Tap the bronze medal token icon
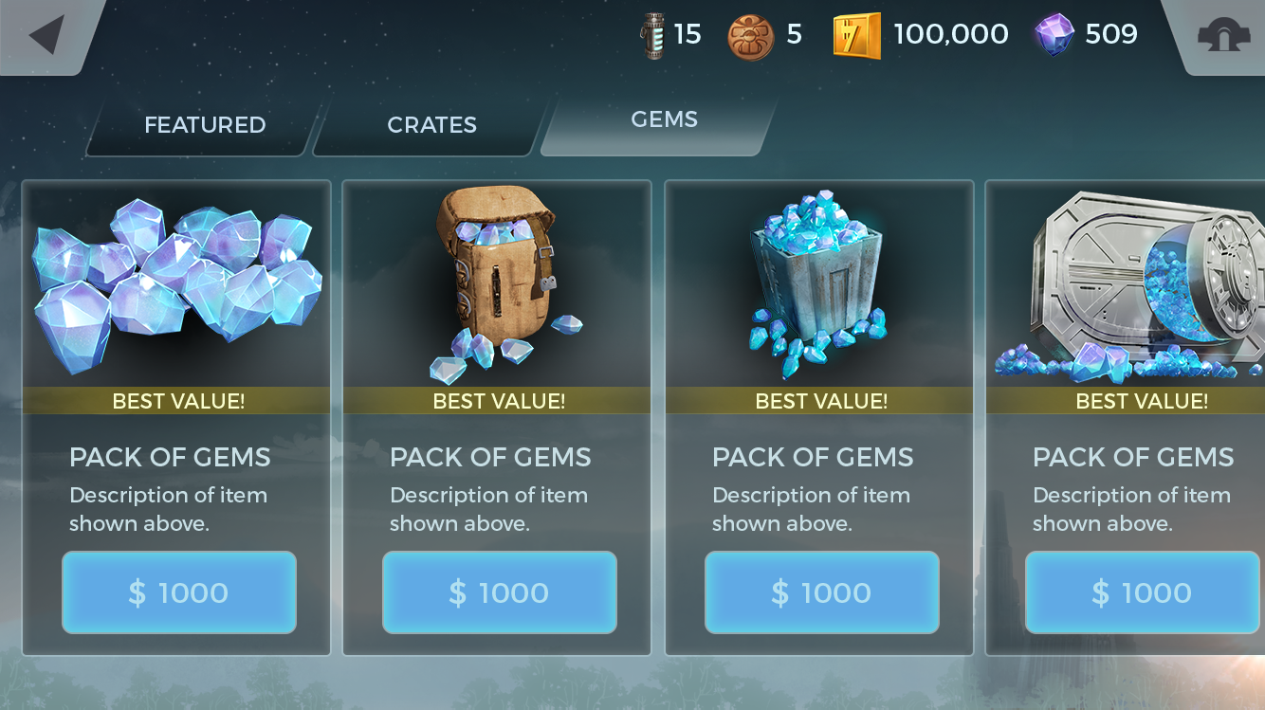This screenshot has height=710, width=1265. point(751,37)
